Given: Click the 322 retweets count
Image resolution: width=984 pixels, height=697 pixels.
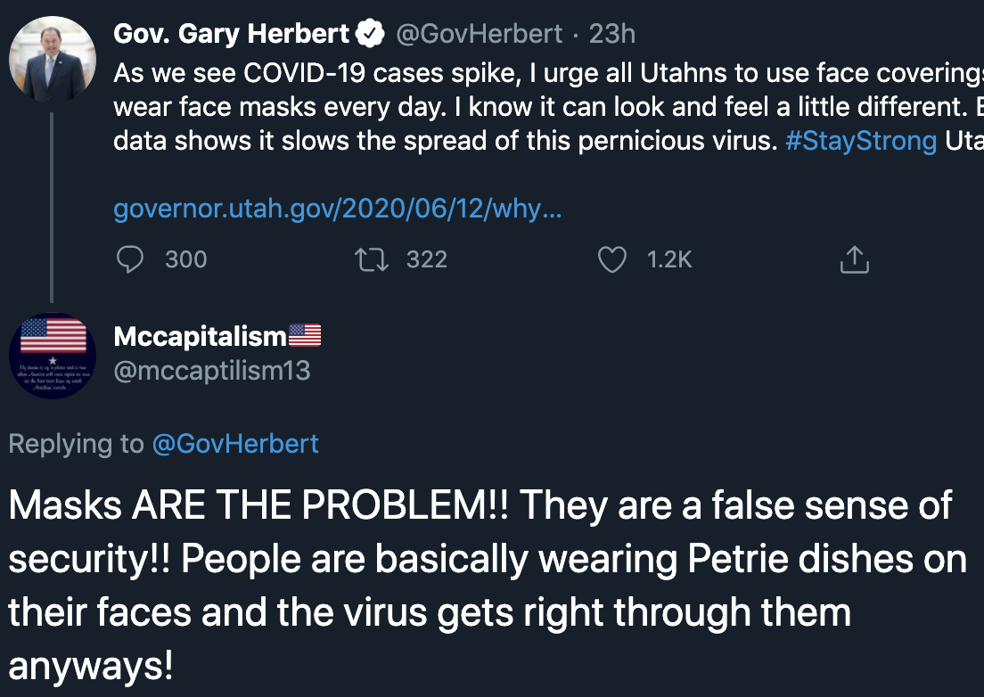Looking at the screenshot, I should pyautogui.click(x=426, y=259).
